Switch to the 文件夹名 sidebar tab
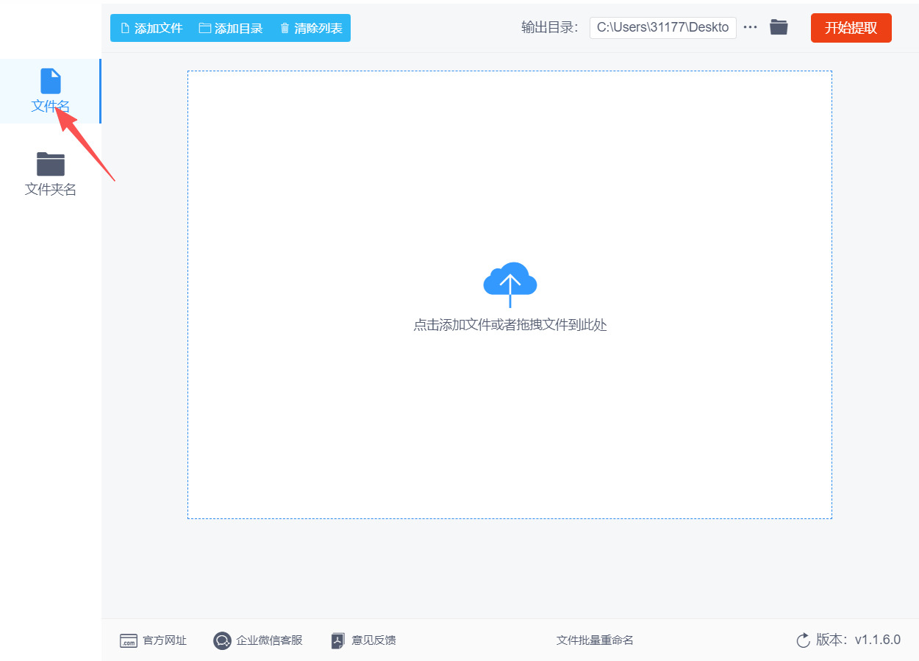This screenshot has width=919, height=661. tap(50, 173)
